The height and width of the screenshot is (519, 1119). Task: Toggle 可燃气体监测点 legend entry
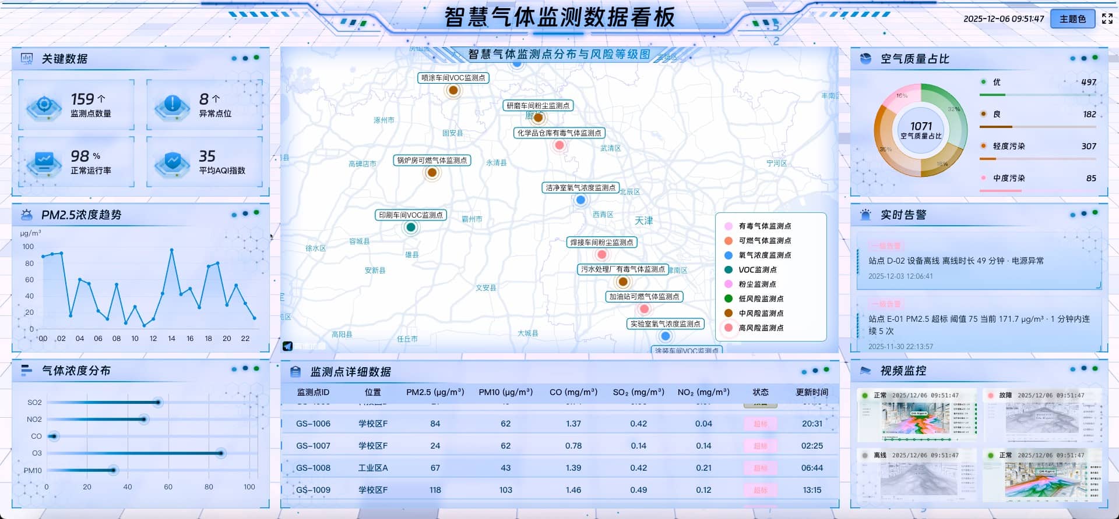[x=758, y=241]
